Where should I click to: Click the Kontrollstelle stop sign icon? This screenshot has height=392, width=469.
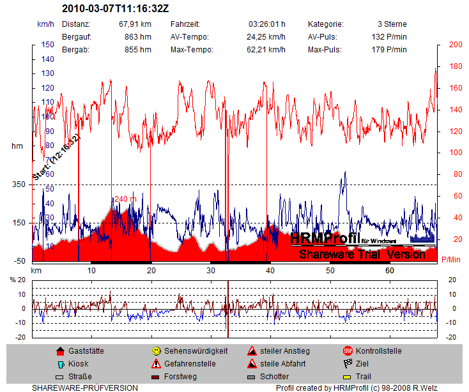pyautogui.click(x=348, y=351)
